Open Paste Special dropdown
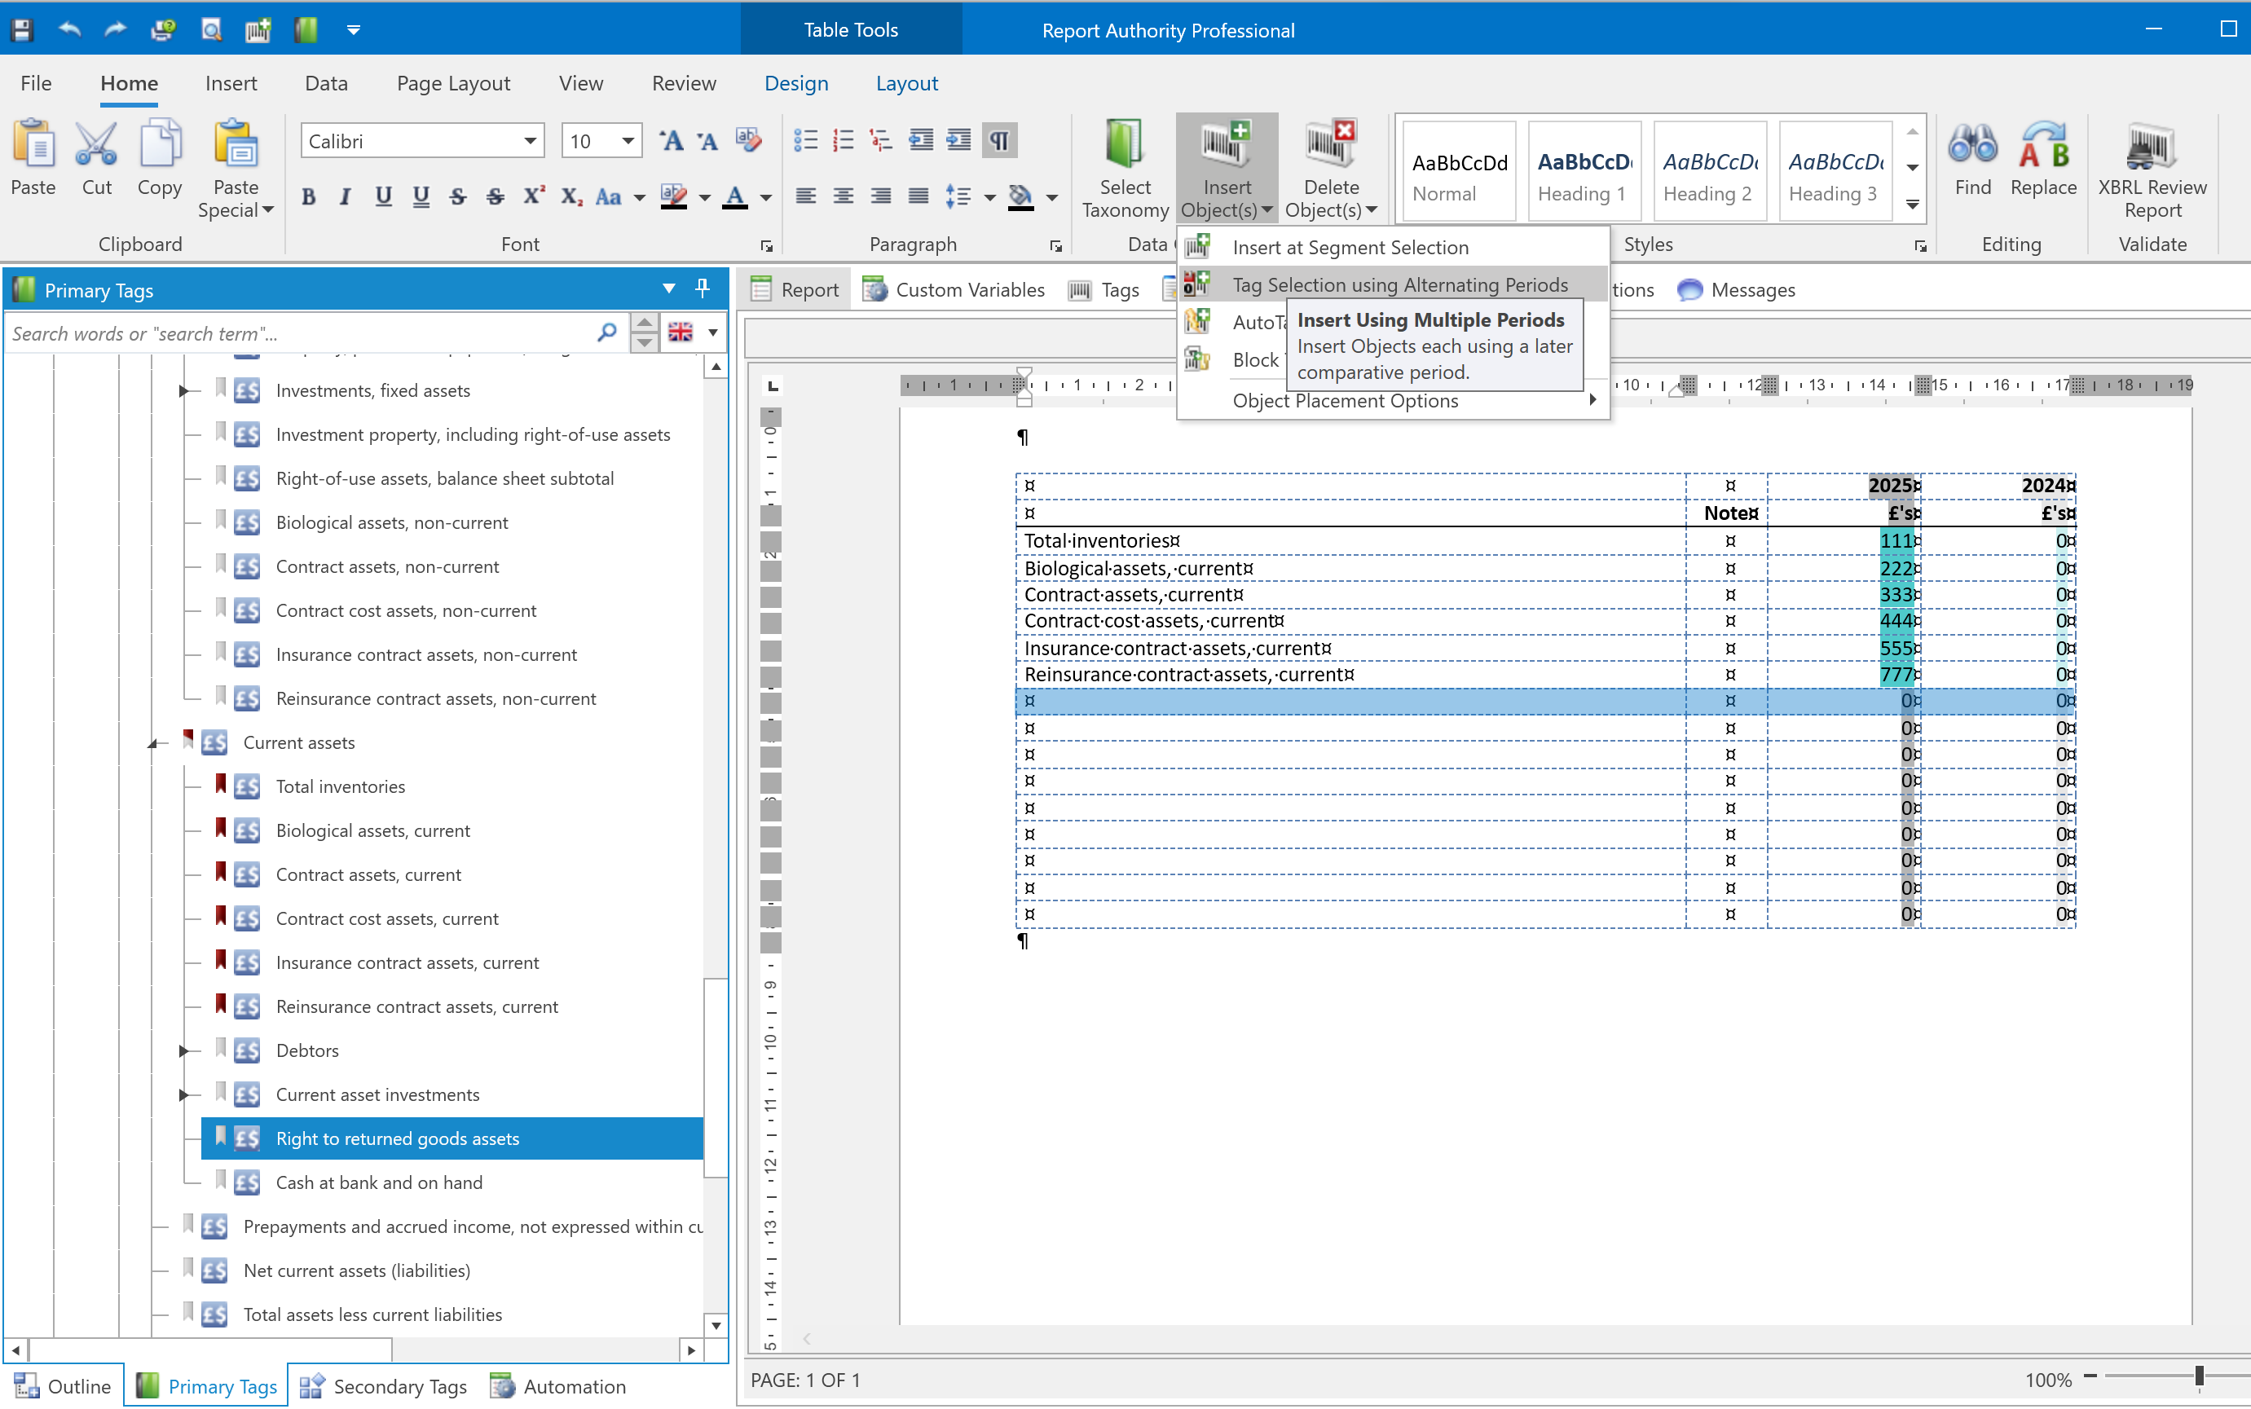 coord(236,199)
